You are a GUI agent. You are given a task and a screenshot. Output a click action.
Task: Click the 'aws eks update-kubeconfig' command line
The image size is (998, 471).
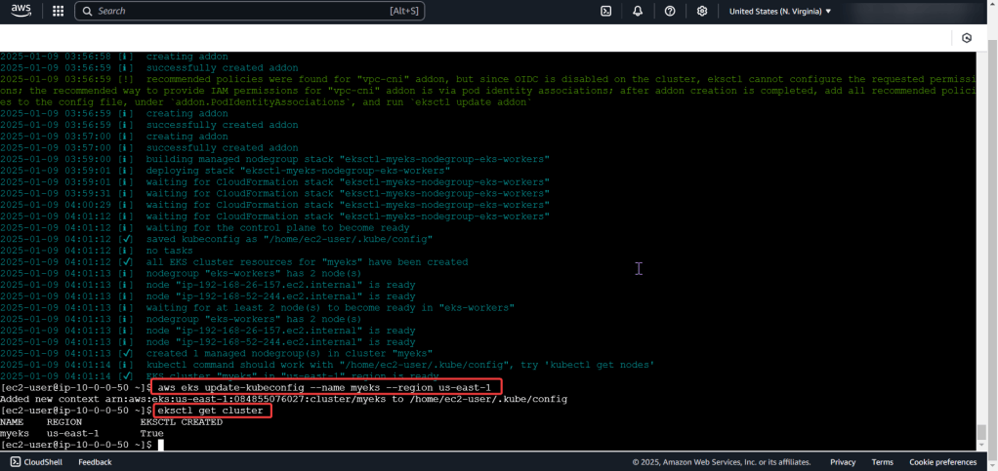(x=327, y=387)
